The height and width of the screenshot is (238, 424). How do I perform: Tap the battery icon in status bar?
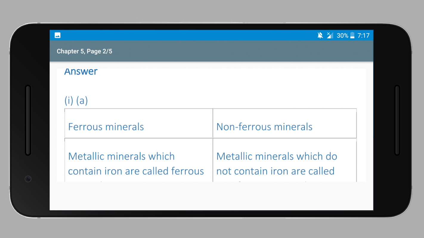pyautogui.click(x=352, y=35)
